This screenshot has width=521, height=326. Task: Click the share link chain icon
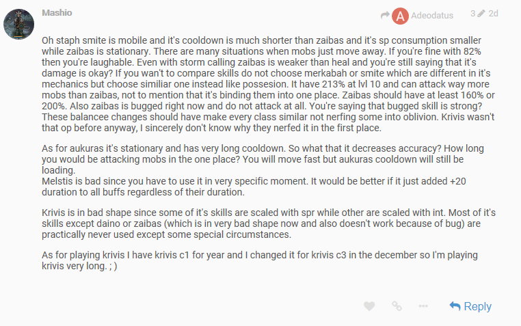click(x=397, y=306)
